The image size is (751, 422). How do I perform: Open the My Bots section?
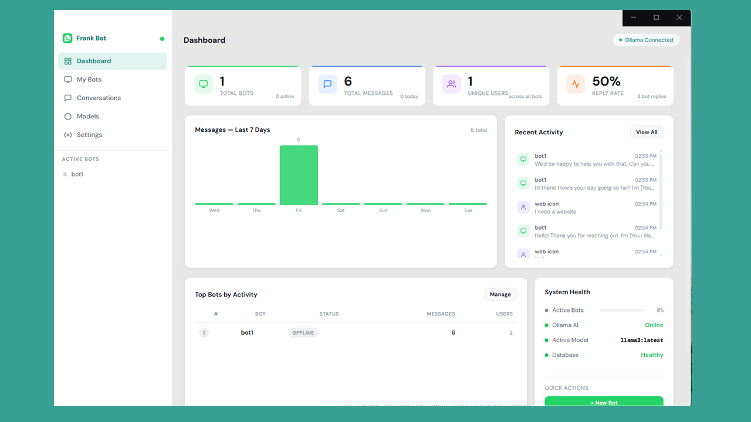(112, 80)
